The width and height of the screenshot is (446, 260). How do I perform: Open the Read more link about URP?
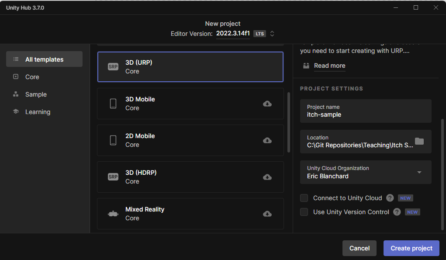329,66
